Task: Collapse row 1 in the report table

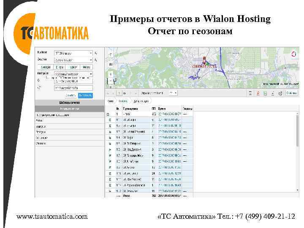Action: 108,114
